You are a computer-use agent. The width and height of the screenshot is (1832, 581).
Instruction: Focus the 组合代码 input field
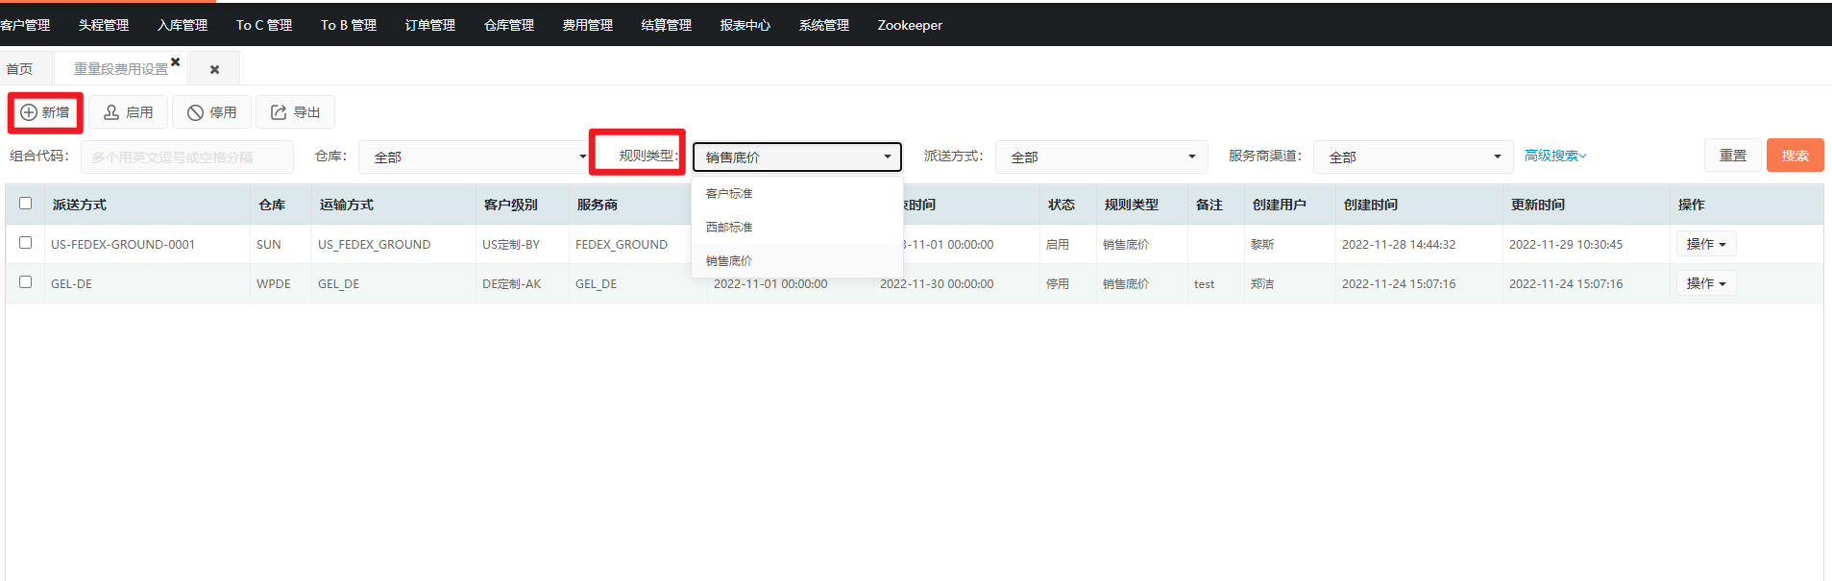187,157
